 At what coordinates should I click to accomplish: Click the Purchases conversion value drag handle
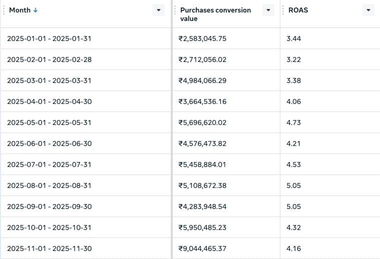click(x=175, y=10)
